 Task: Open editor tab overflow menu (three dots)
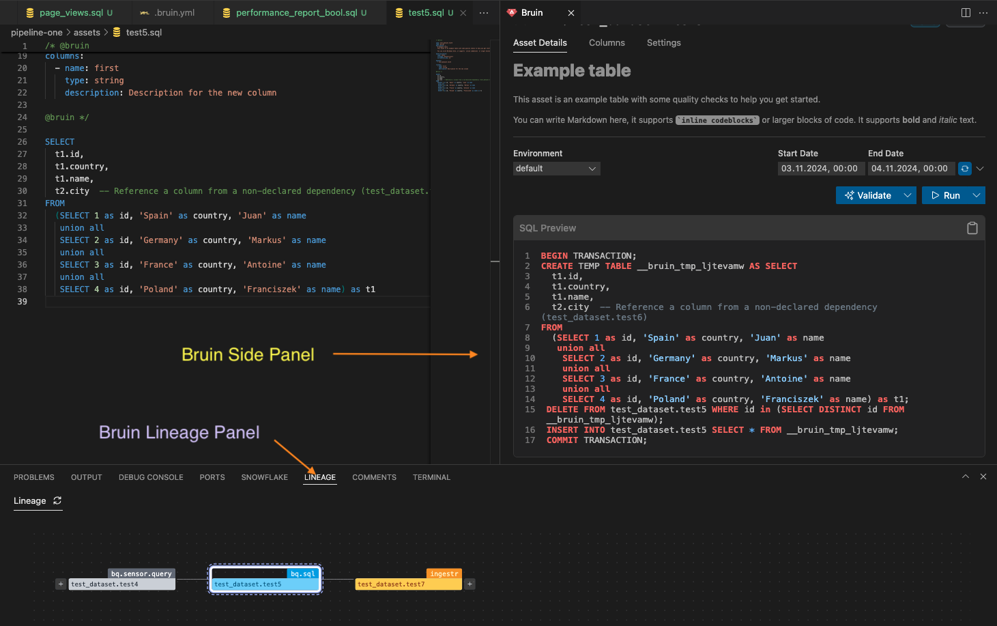(484, 13)
